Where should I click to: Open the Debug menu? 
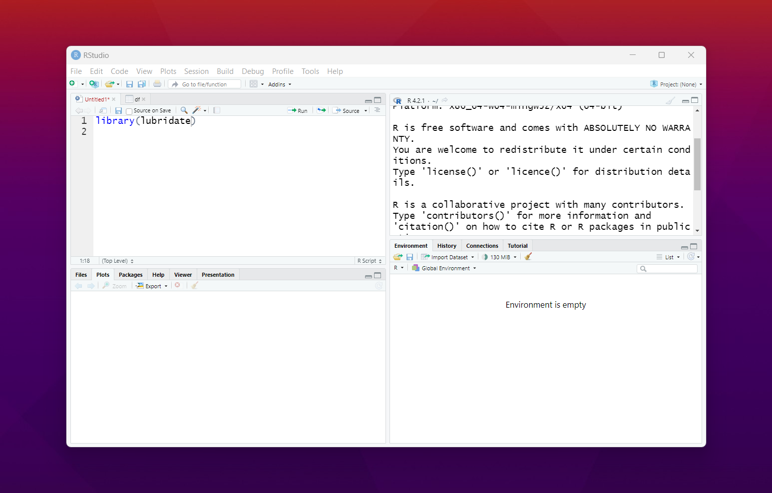(x=253, y=71)
